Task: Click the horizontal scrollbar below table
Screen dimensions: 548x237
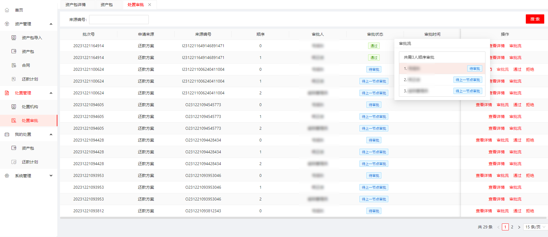Action: 303,218
